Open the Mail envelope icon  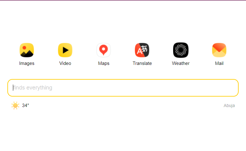click(x=219, y=50)
